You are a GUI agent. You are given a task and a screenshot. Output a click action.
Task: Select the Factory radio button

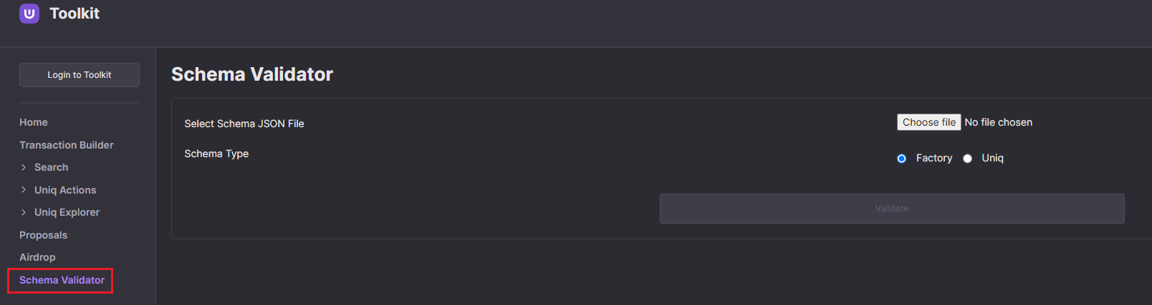[901, 159]
